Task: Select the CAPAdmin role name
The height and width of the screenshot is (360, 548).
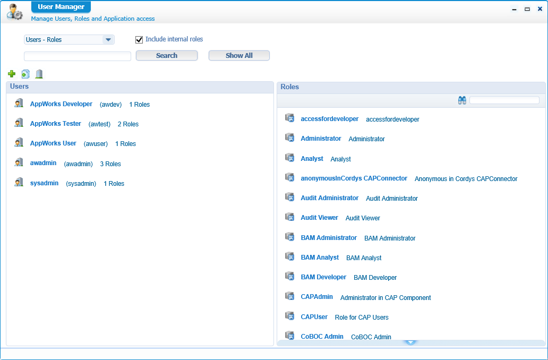Action: 317,297
